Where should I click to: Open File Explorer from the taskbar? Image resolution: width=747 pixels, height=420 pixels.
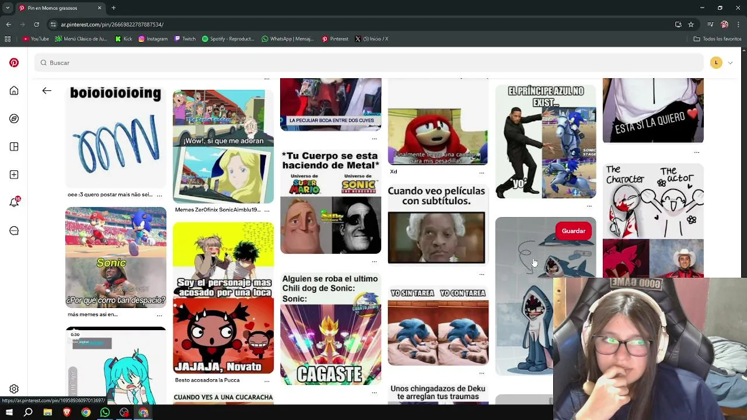tap(48, 412)
